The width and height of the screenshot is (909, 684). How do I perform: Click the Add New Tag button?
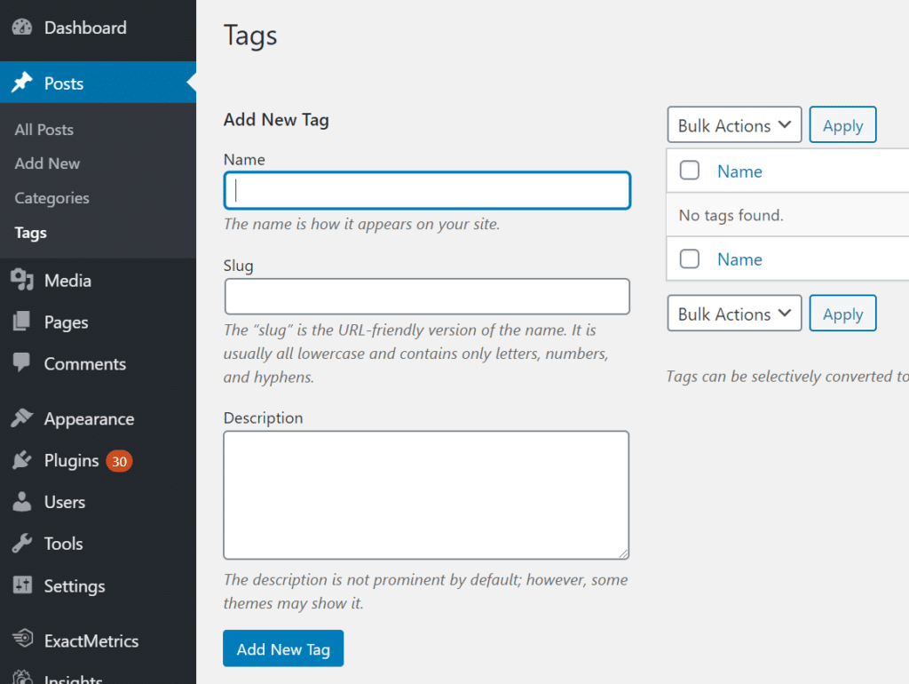283,648
